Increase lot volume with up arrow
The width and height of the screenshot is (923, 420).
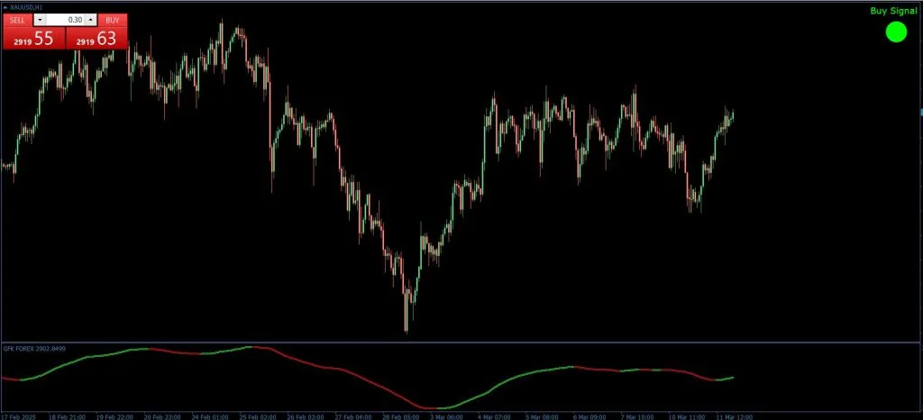click(x=91, y=20)
